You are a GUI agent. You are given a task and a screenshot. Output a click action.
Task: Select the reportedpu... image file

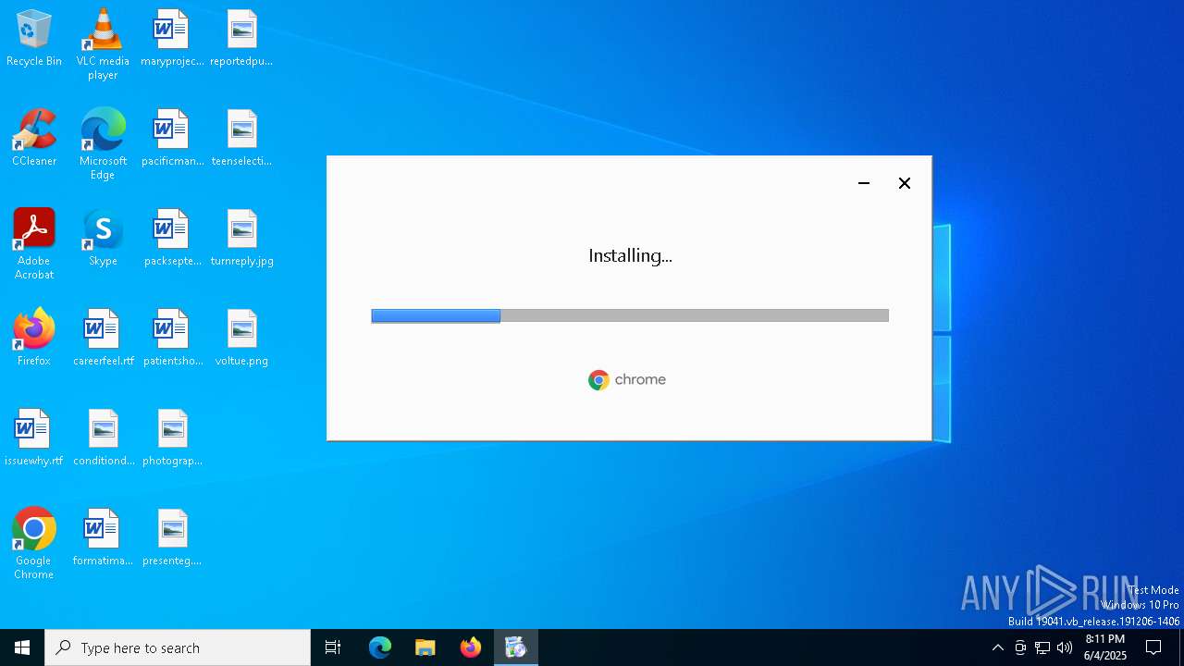(x=241, y=39)
